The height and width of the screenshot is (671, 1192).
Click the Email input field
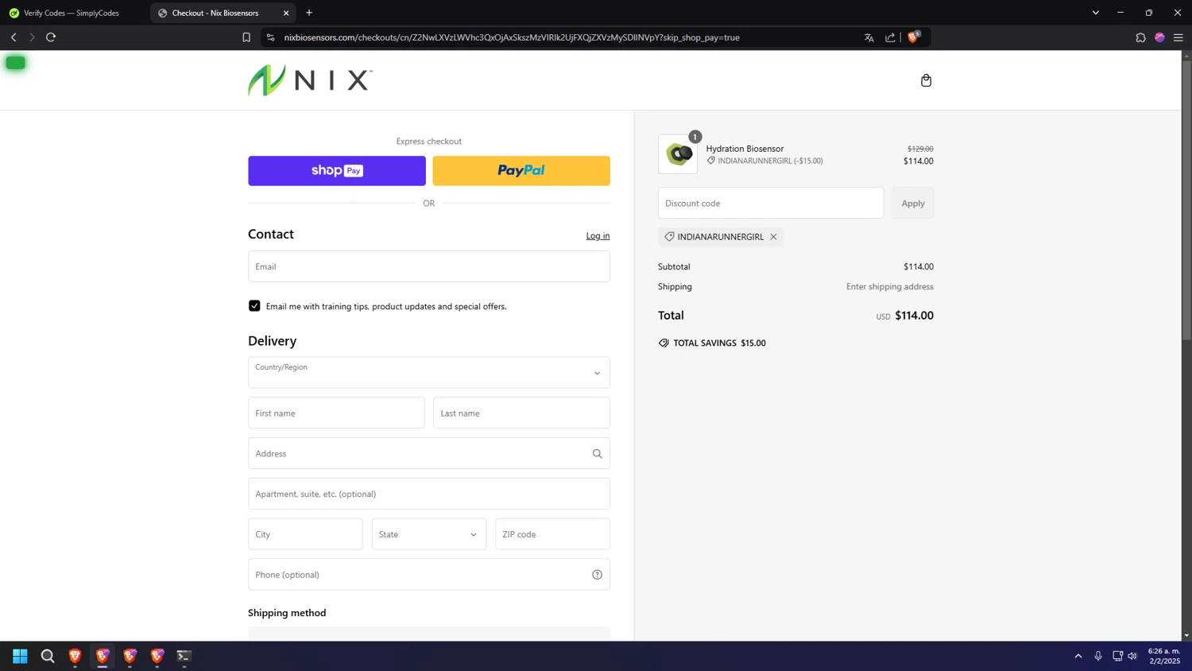click(x=429, y=266)
